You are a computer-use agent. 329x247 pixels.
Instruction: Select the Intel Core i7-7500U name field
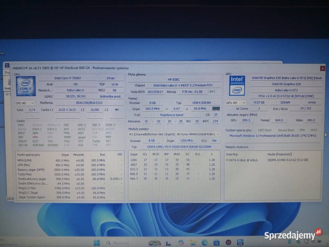(x=68, y=78)
